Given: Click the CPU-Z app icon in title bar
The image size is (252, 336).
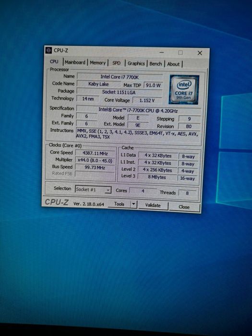Looking at the screenshot, I should click(x=48, y=50).
